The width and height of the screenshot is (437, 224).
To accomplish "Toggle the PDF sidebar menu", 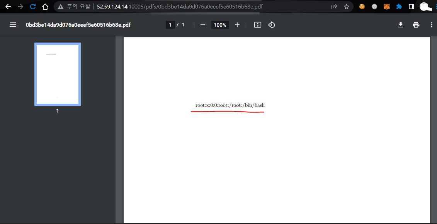I will (x=13, y=25).
